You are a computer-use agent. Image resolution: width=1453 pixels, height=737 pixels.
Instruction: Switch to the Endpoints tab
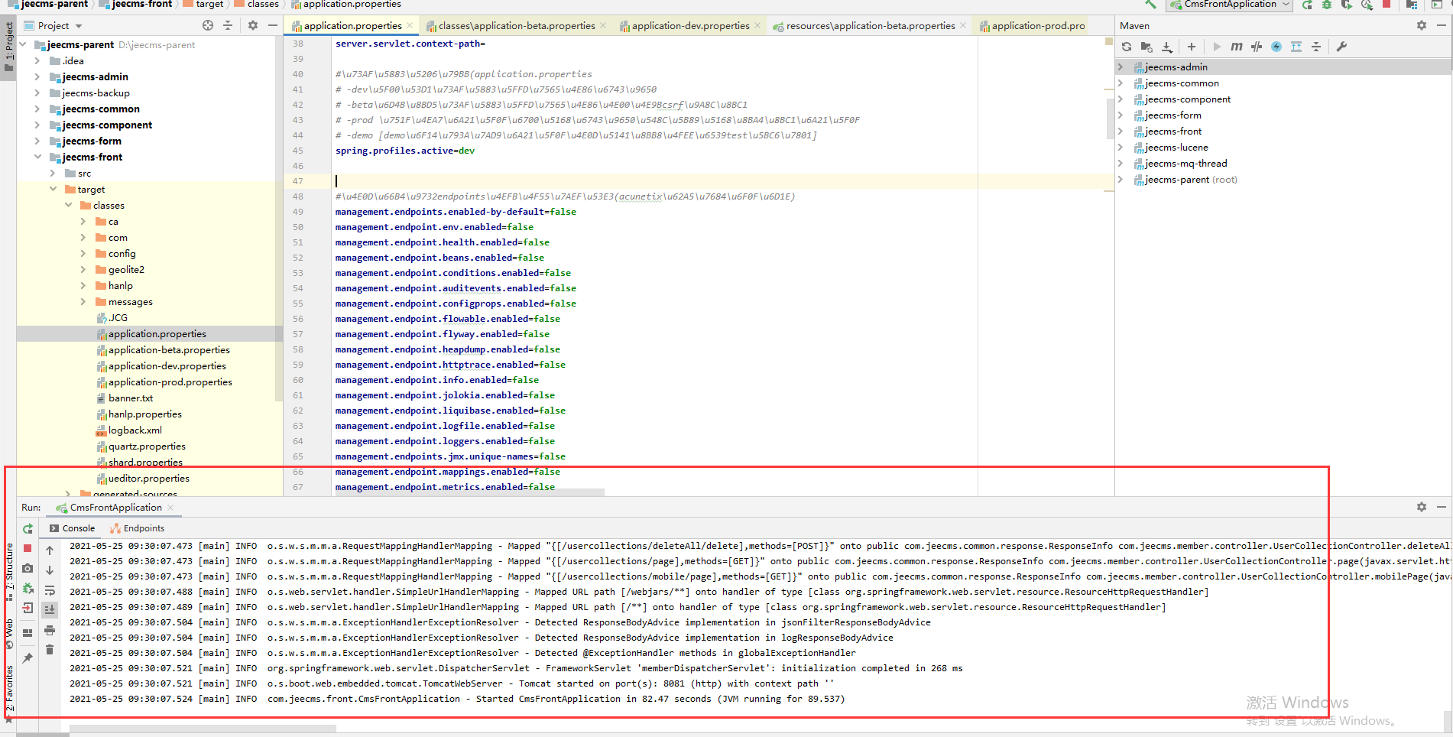pyautogui.click(x=144, y=528)
